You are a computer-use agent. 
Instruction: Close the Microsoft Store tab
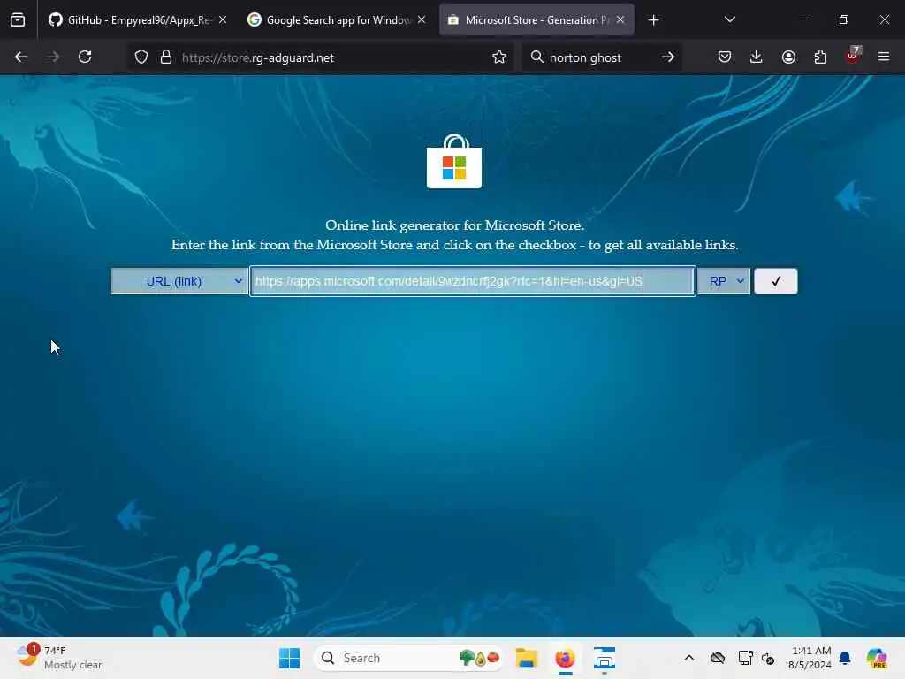[620, 20]
